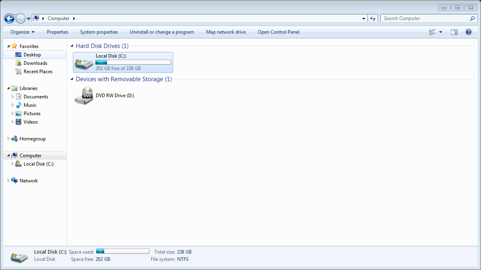Click the Local Disk (C:) capacity bar

(x=133, y=62)
